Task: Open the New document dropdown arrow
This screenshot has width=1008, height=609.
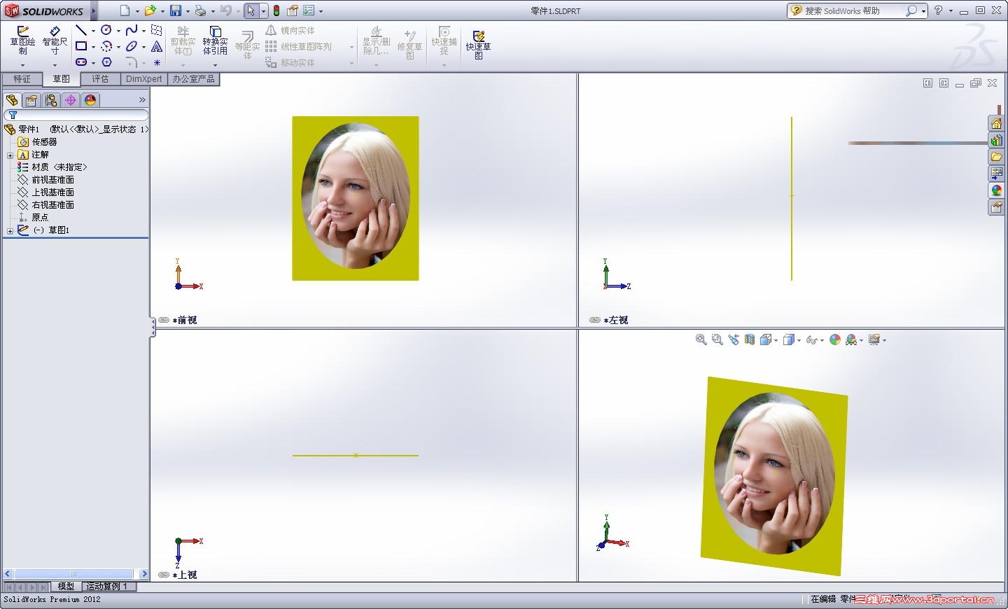Action: [x=137, y=11]
